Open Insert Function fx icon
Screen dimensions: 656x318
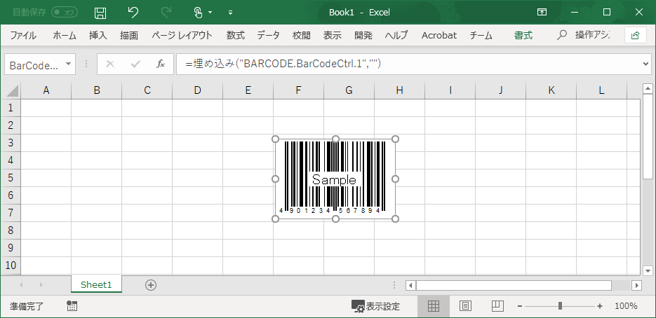coord(160,64)
